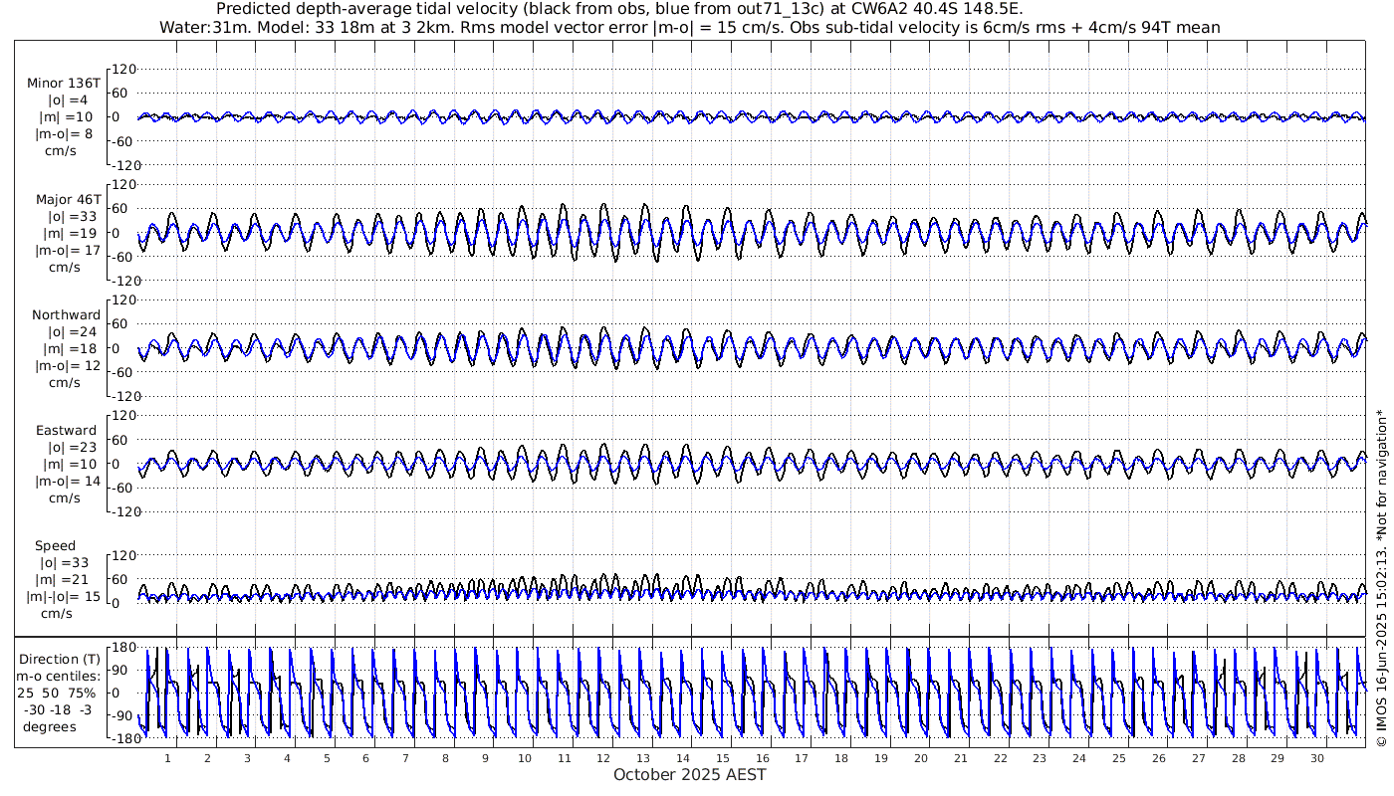The height and width of the screenshot is (796, 1394).
Task: Click the "-60" tick of the Major panel
Action: point(121,257)
